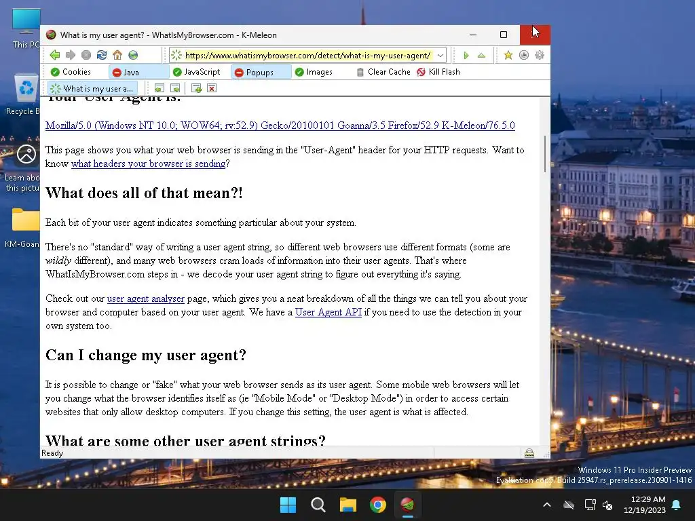The width and height of the screenshot is (695, 521).
Task: Follow 'what headers your browser is sending' link
Action: click(149, 163)
